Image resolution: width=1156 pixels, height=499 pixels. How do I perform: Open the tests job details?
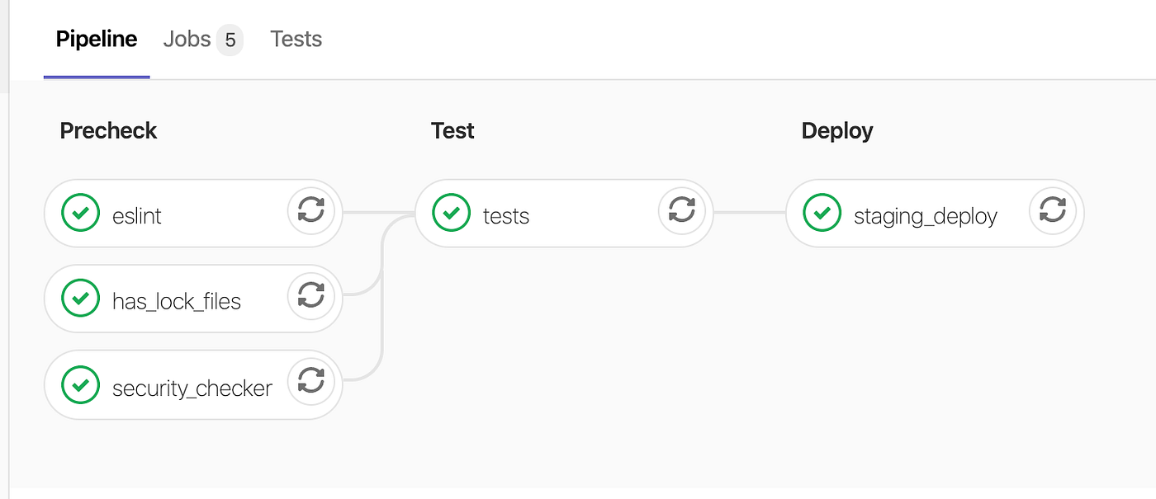point(505,212)
